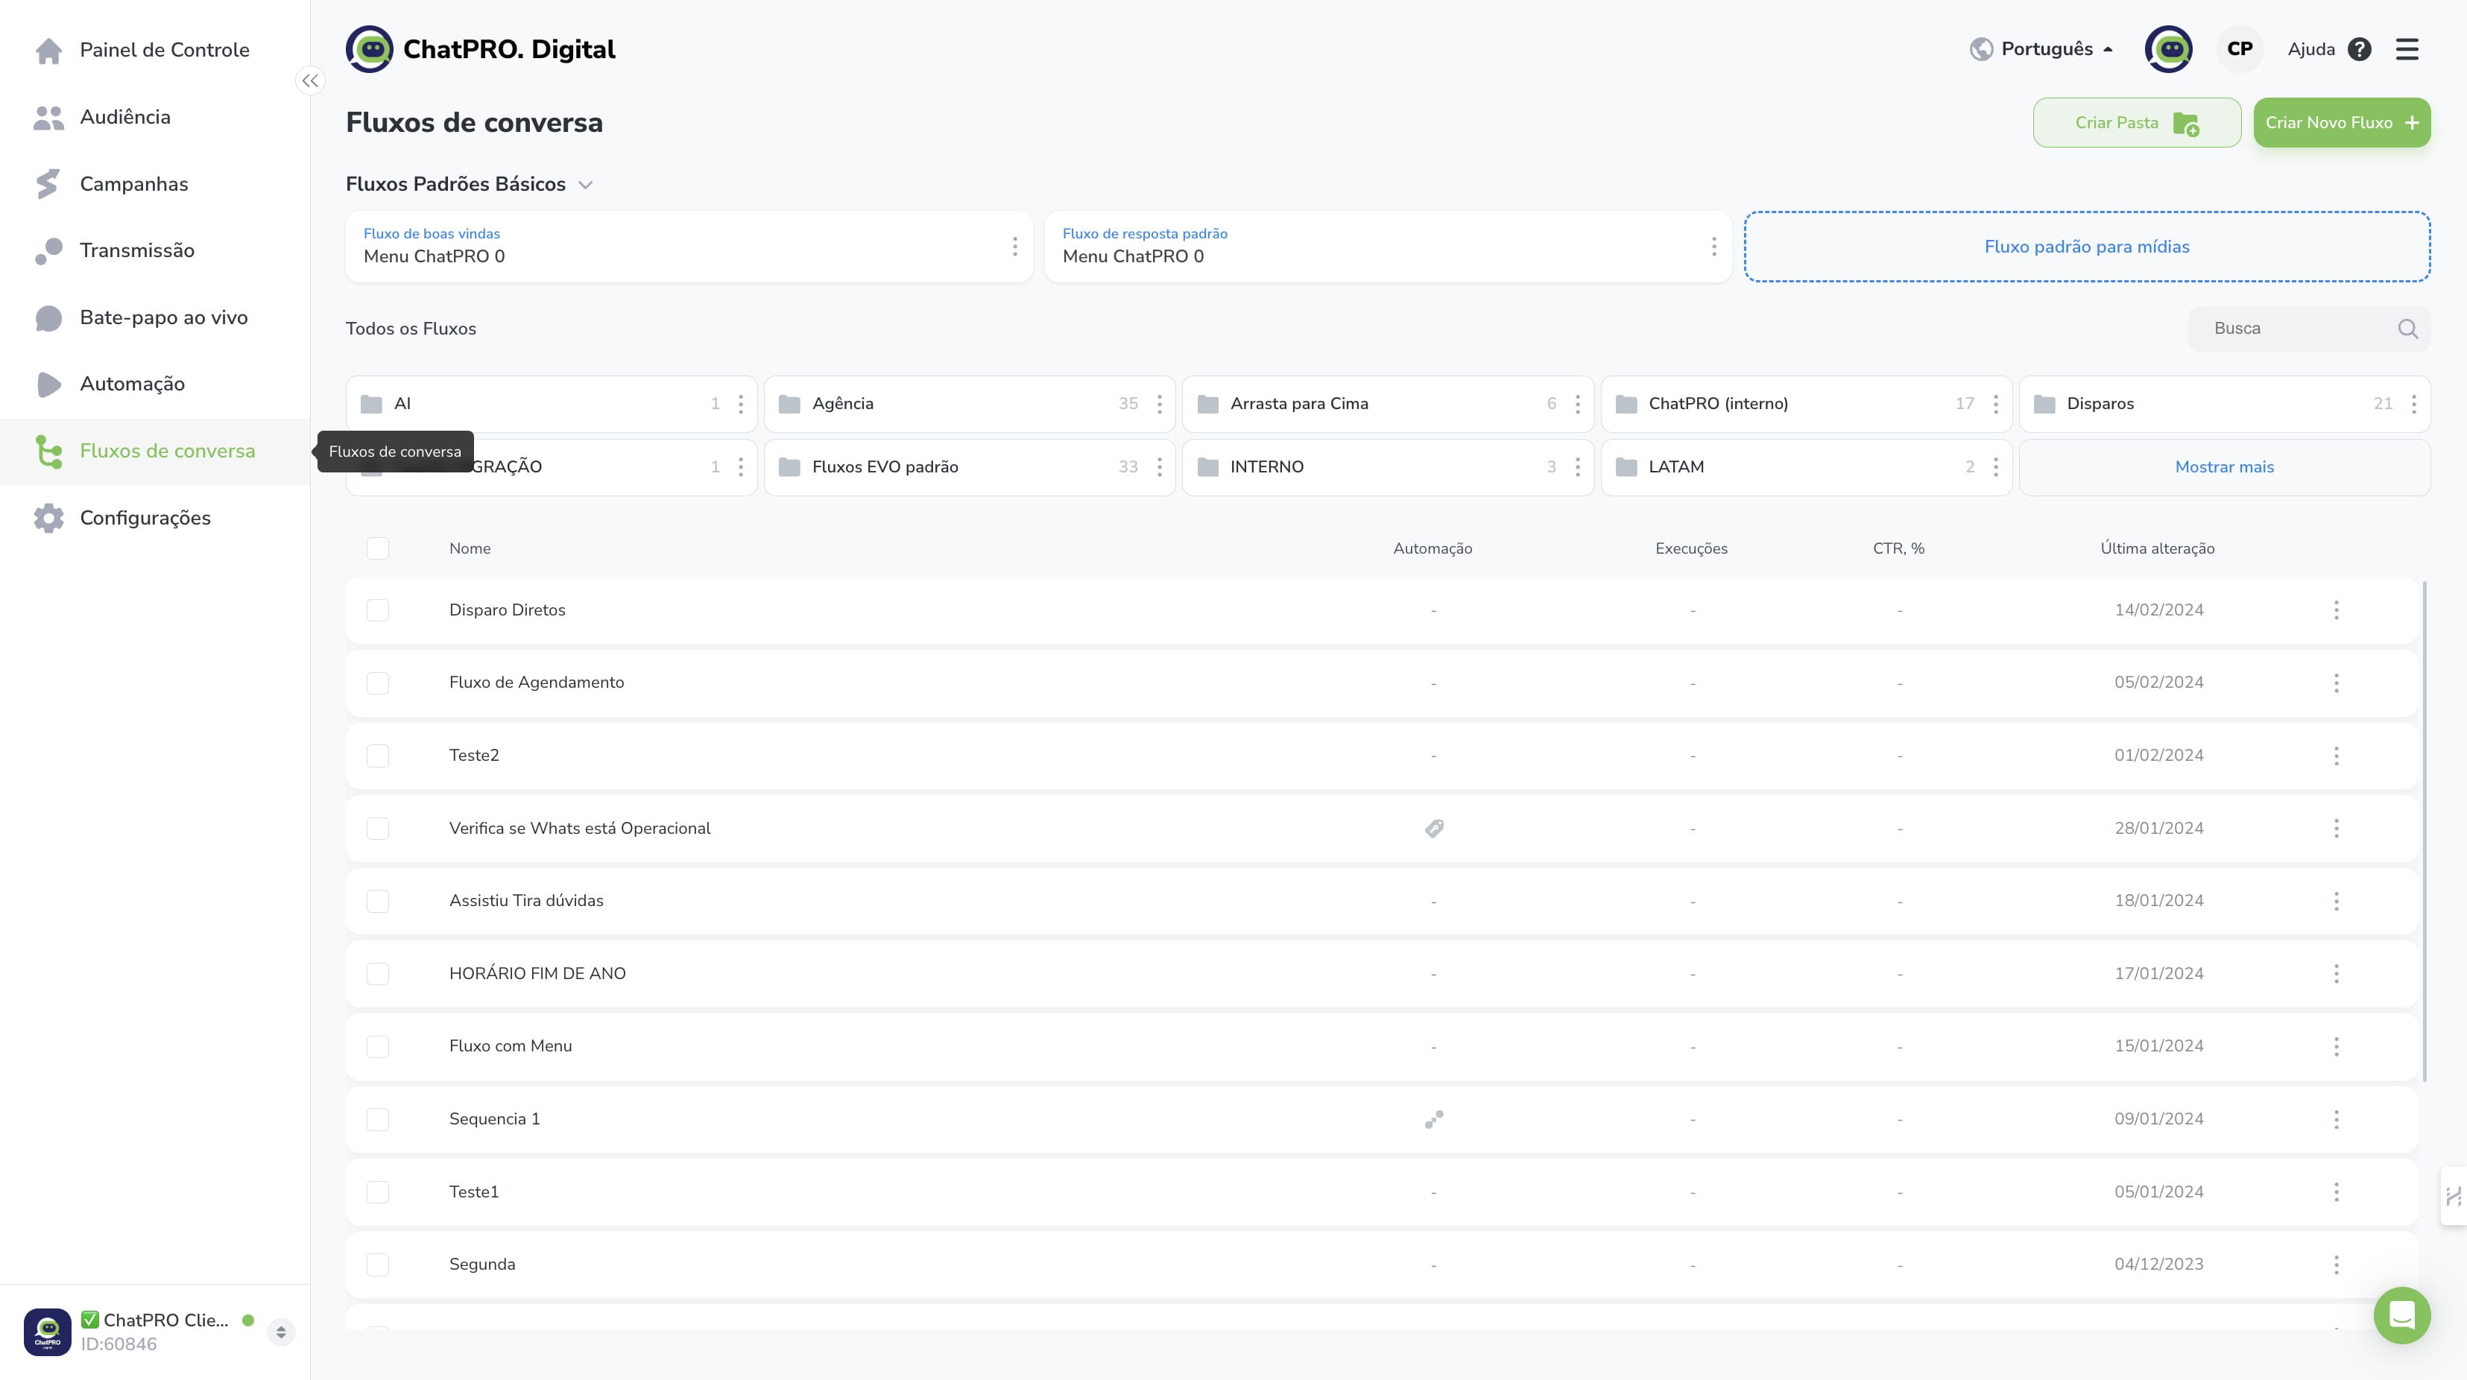Check the Verifica se Whats está Operacional checkbox
The height and width of the screenshot is (1380, 2467).
coord(377,829)
